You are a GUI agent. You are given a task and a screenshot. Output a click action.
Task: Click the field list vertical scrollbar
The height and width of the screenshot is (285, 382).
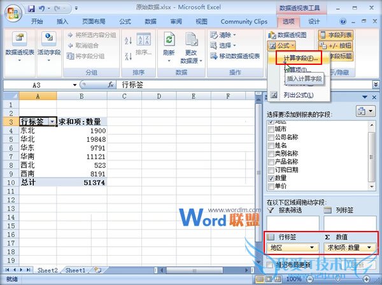[371, 156]
